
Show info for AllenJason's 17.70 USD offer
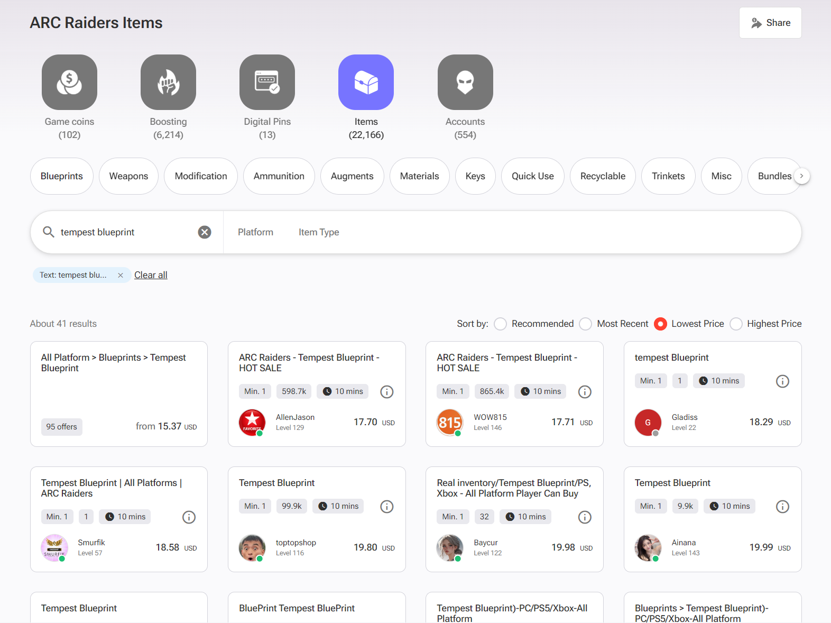(387, 391)
